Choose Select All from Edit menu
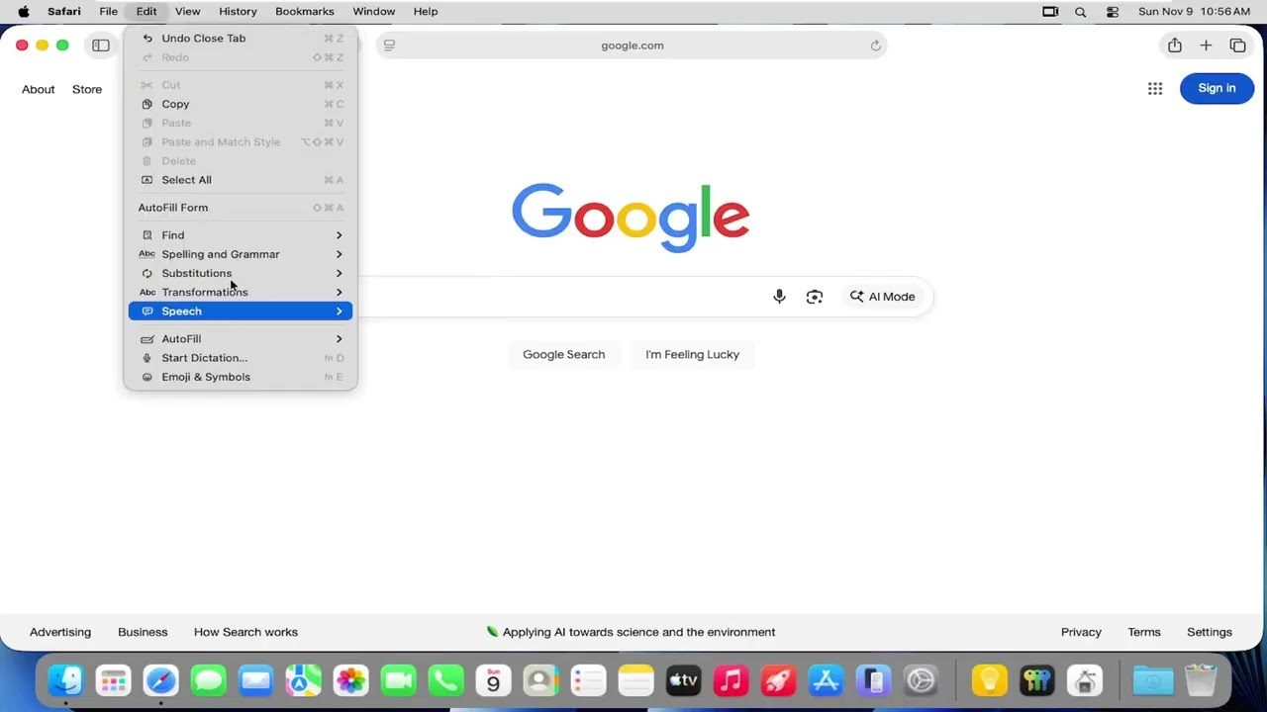This screenshot has height=712, width=1267. pyautogui.click(x=241, y=180)
